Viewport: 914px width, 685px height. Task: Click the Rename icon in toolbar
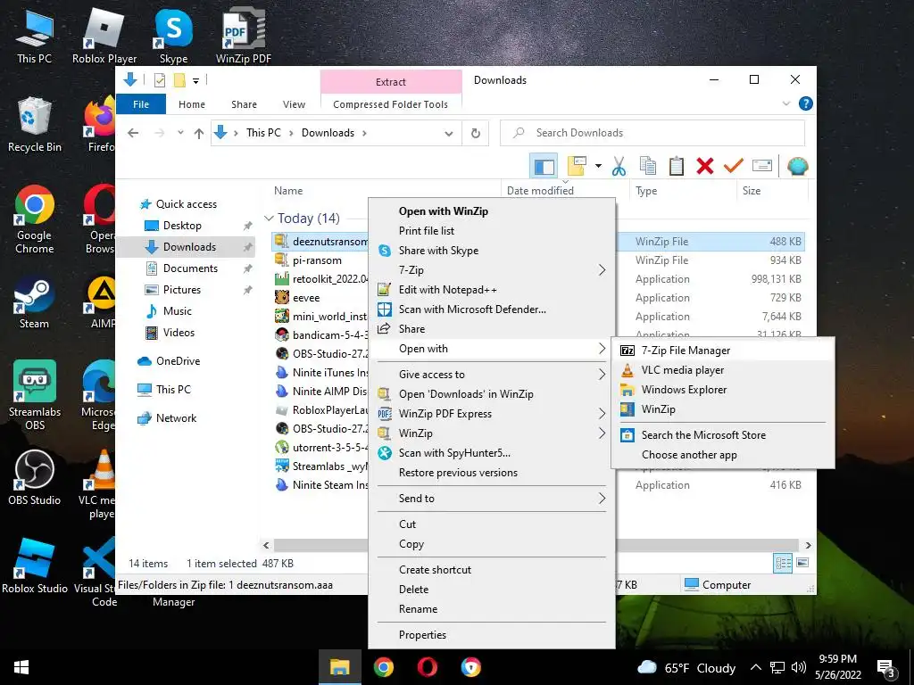click(762, 166)
